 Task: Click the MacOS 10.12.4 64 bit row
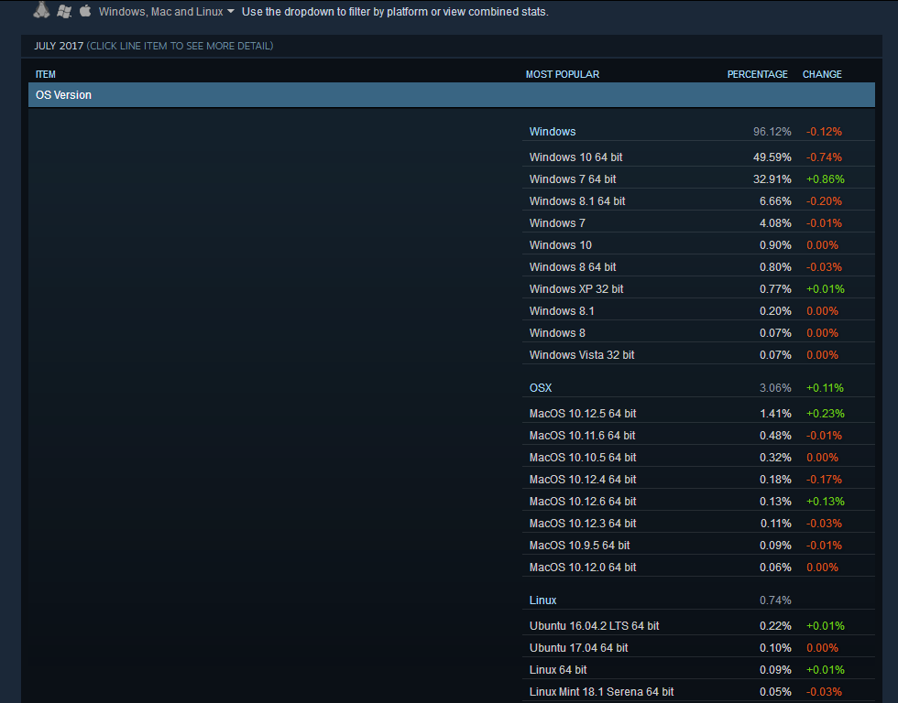coord(698,480)
